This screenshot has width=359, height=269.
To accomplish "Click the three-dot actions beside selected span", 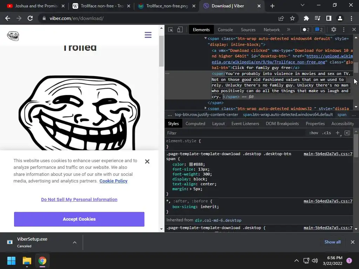I will click(x=167, y=74).
